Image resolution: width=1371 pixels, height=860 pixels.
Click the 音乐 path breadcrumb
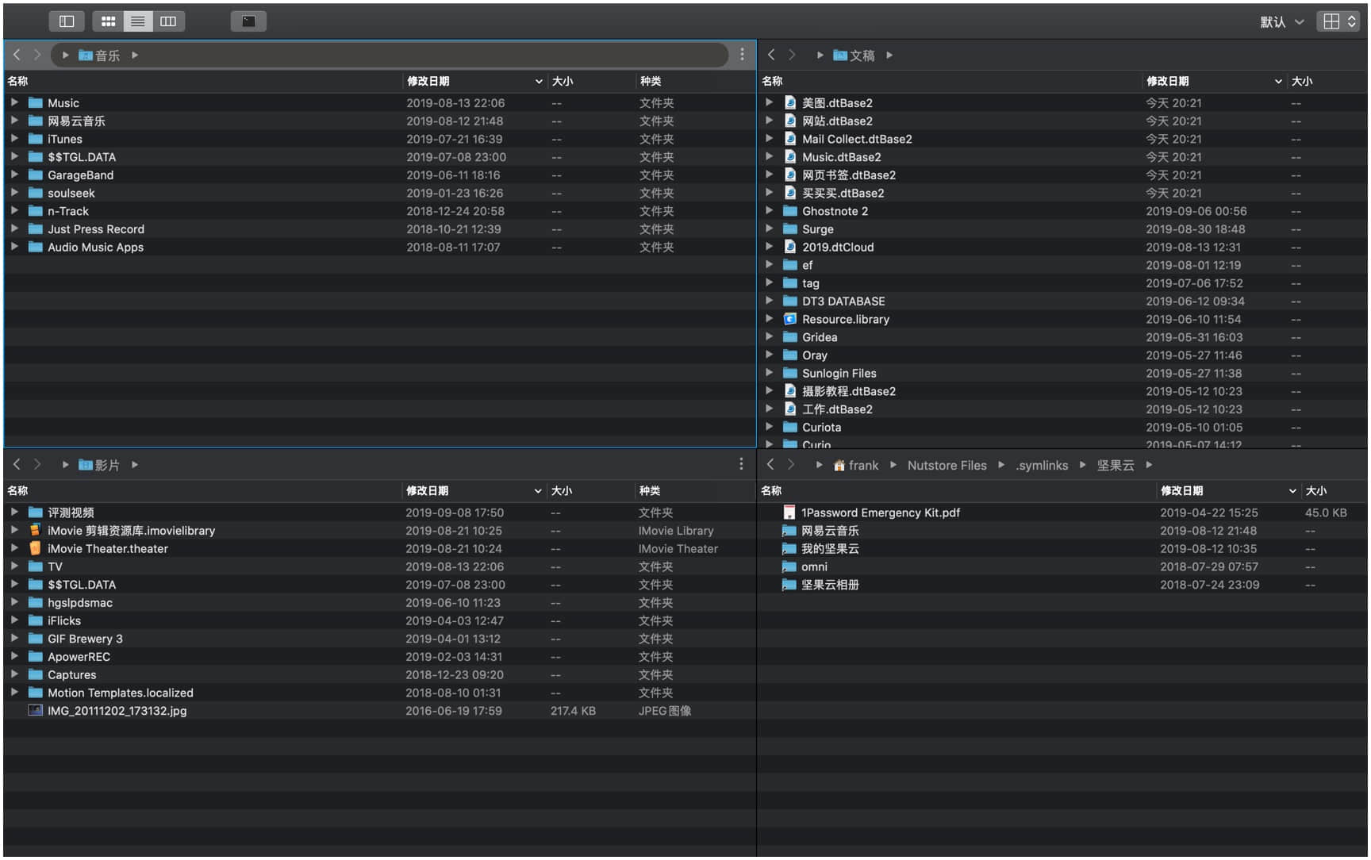99,56
